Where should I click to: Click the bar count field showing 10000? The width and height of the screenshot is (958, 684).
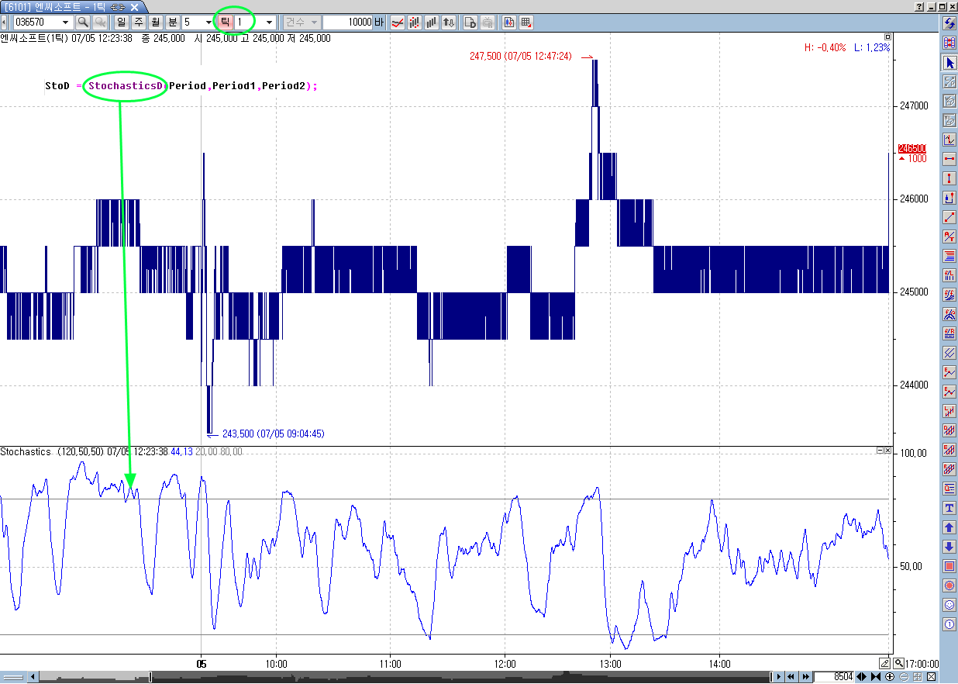tap(348, 22)
